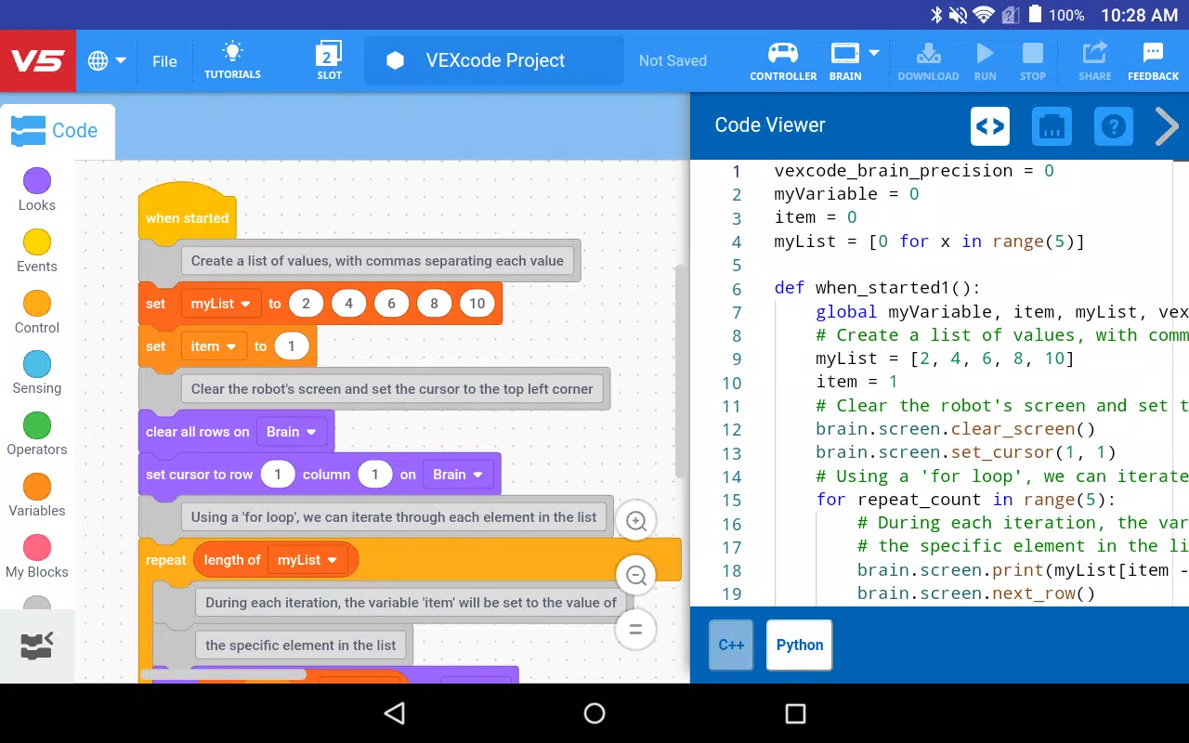Edit list value 4
This screenshot has width=1189, height=743.
[x=348, y=304]
